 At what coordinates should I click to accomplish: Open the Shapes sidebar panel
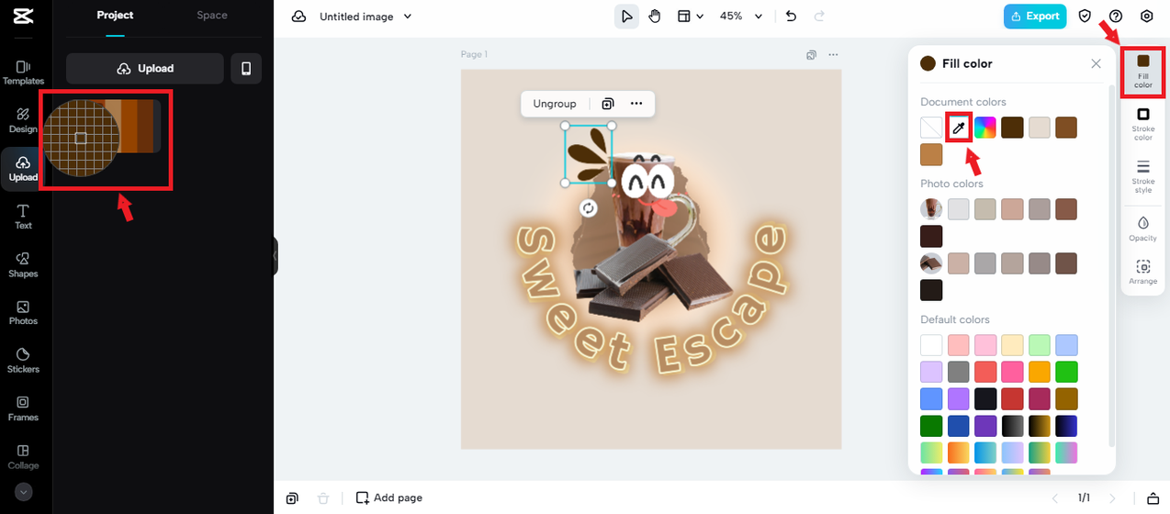(x=23, y=264)
